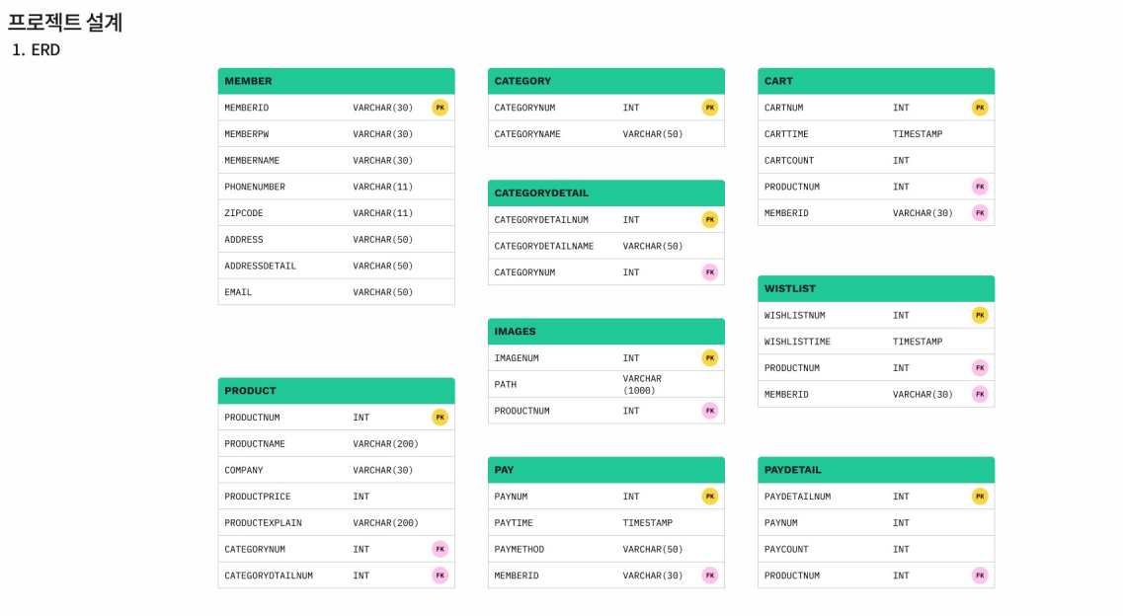This screenshot has width=1123, height=616.
Task: Click the '1. ERD' heading
Action: point(36,50)
